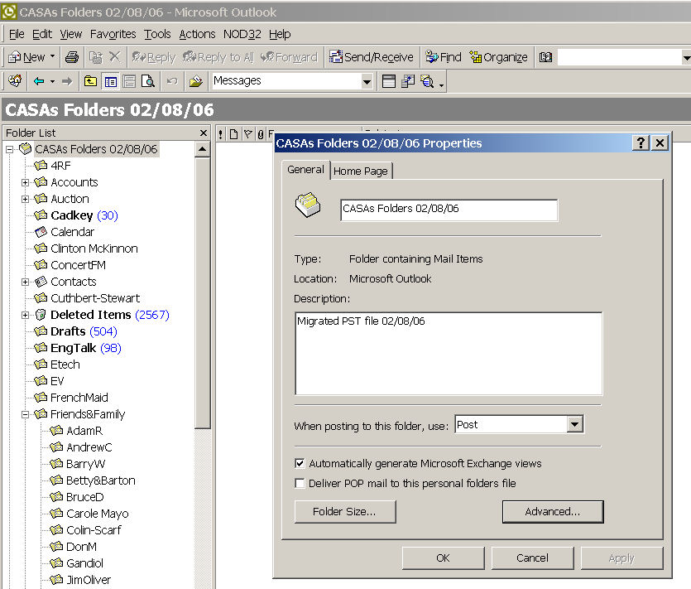Open Print Preview from the toolbar
Viewport: 691px width, 589px height.
pyautogui.click(x=147, y=81)
